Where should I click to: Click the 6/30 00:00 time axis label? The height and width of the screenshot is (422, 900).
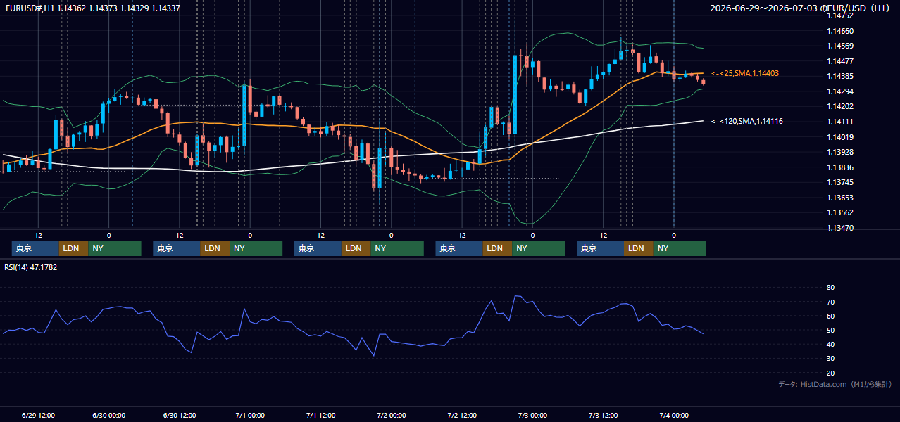(x=108, y=415)
